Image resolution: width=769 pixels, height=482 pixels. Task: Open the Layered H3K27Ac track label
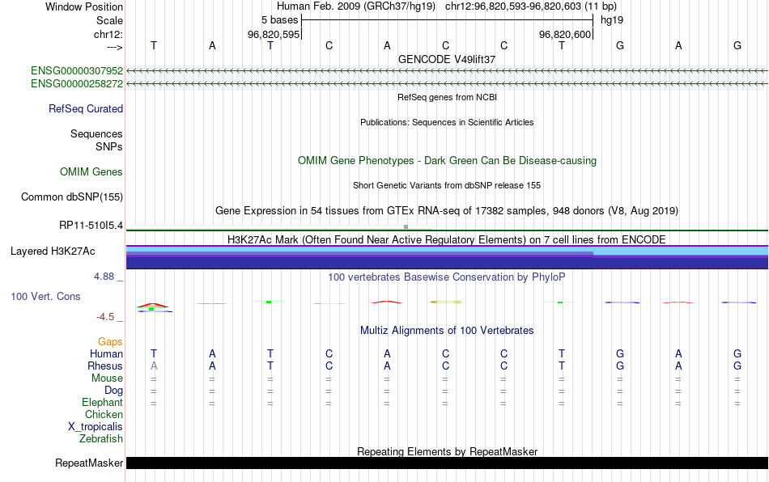(53, 252)
